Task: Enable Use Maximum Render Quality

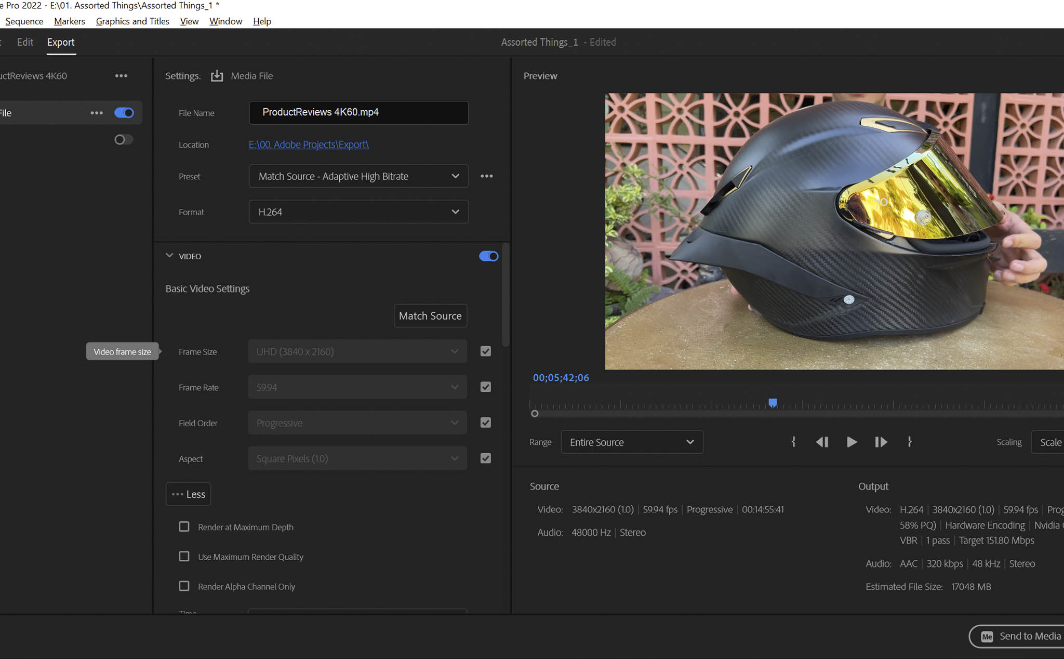Action: tap(184, 557)
